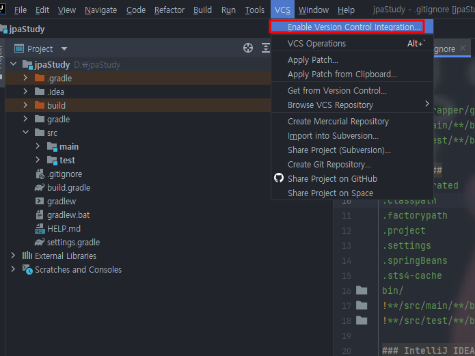Viewport: 475px width, 356px height.
Task: Click the GitHub octocat icon
Action: [x=279, y=178]
